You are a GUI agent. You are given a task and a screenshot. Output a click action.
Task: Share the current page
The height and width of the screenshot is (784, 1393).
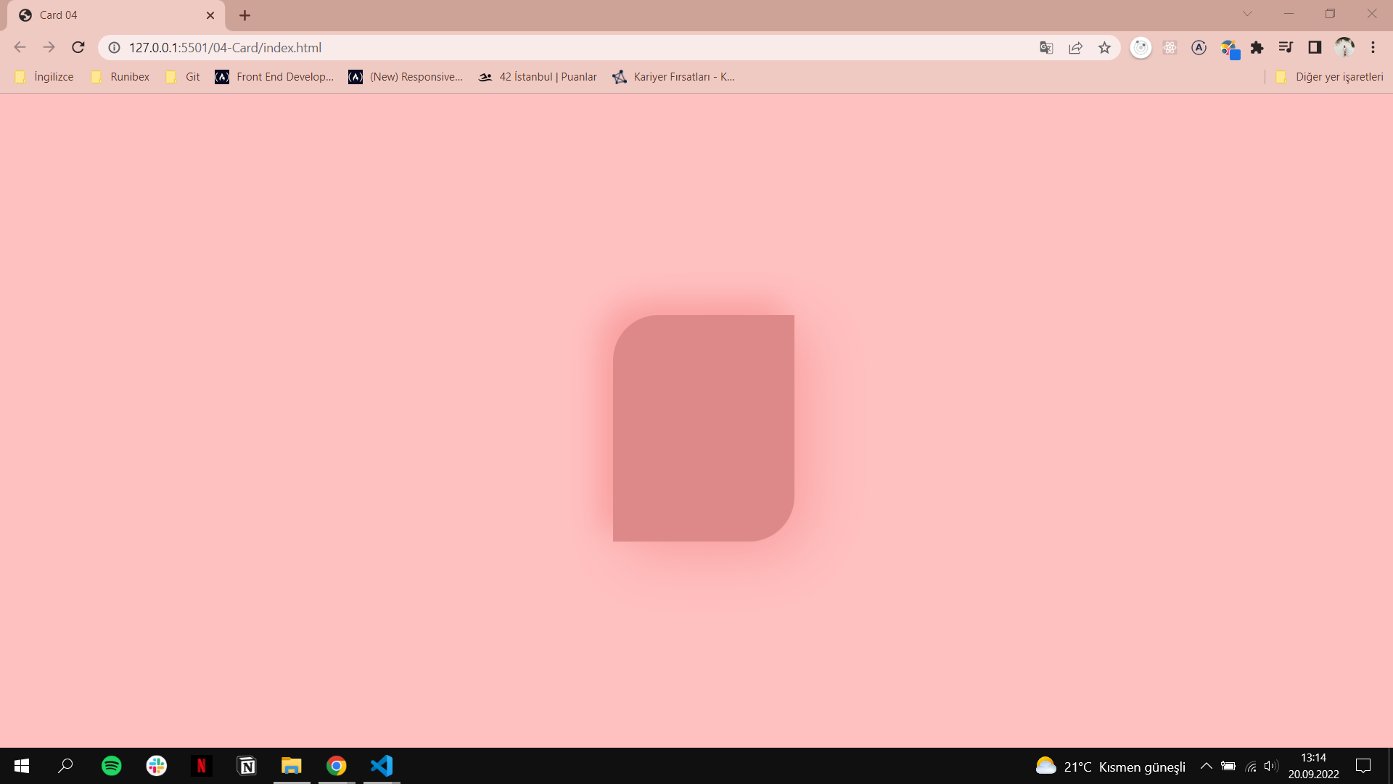pyautogui.click(x=1075, y=47)
